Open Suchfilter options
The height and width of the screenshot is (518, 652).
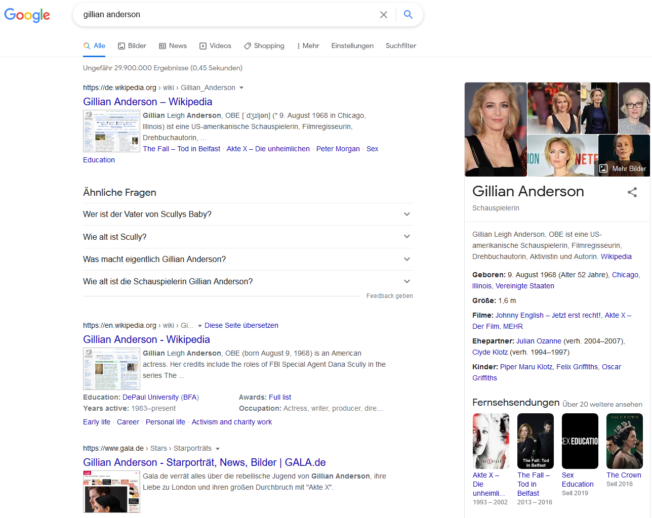click(x=401, y=46)
